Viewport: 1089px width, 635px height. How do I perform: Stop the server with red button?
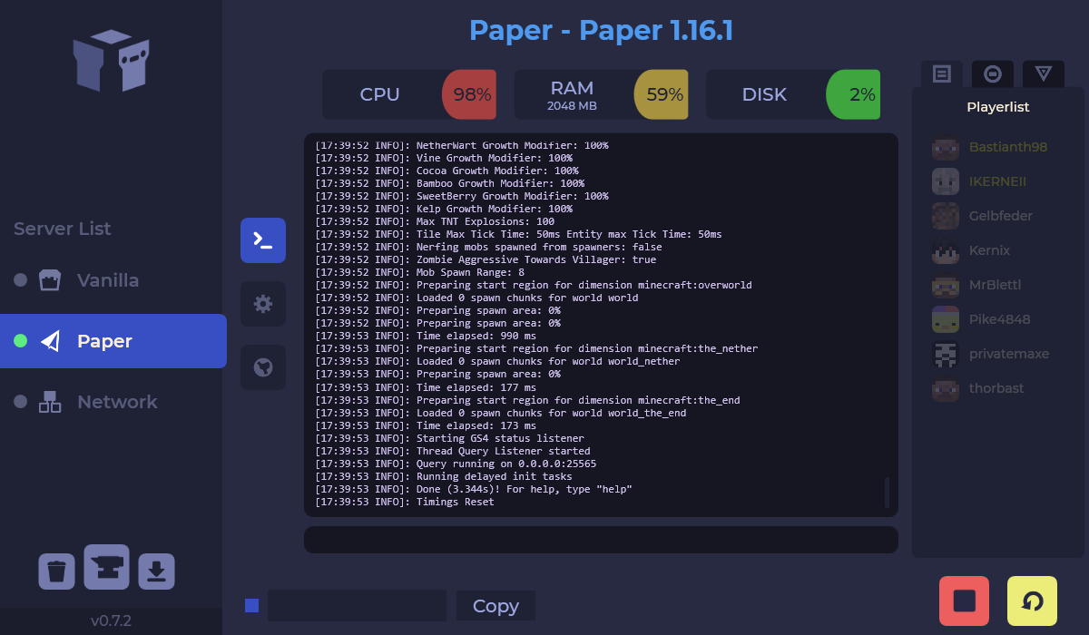tap(964, 601)
